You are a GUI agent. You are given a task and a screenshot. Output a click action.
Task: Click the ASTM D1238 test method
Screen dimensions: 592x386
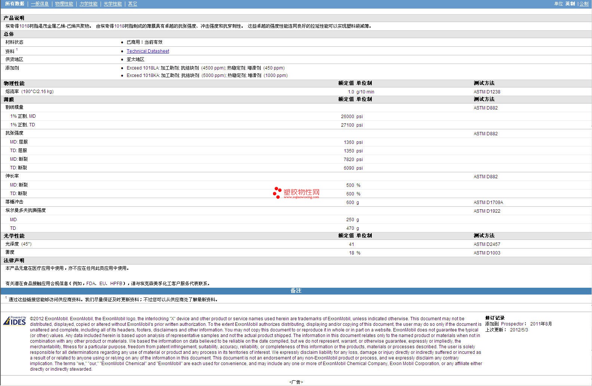tap(487, 92)
